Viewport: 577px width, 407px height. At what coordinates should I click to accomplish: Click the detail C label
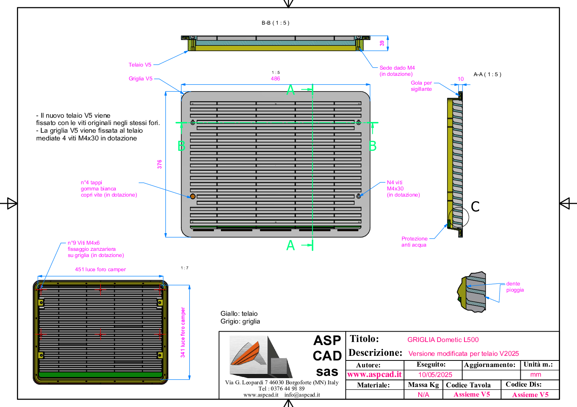475,207
